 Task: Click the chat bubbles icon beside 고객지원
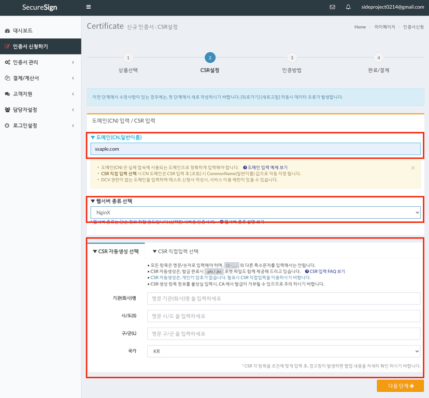7,94
